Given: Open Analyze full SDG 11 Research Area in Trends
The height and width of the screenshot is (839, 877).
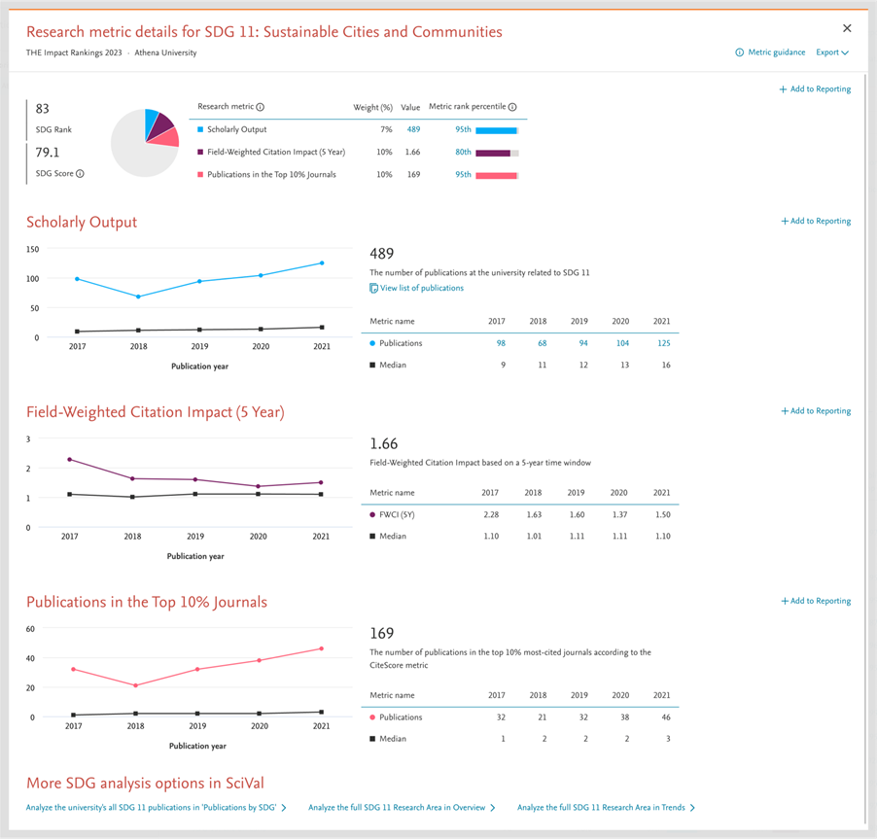Looking at the screenshot, I should (x=601, y=808).
